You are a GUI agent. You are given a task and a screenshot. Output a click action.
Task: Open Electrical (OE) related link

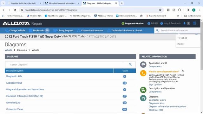[x=156, y=110]
